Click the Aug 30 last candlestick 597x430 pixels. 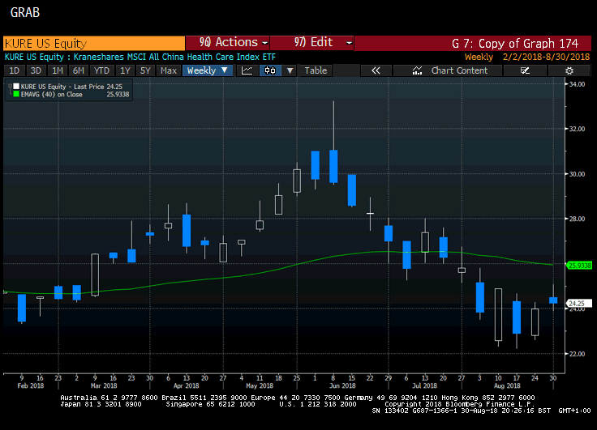[x=553, y=300]
